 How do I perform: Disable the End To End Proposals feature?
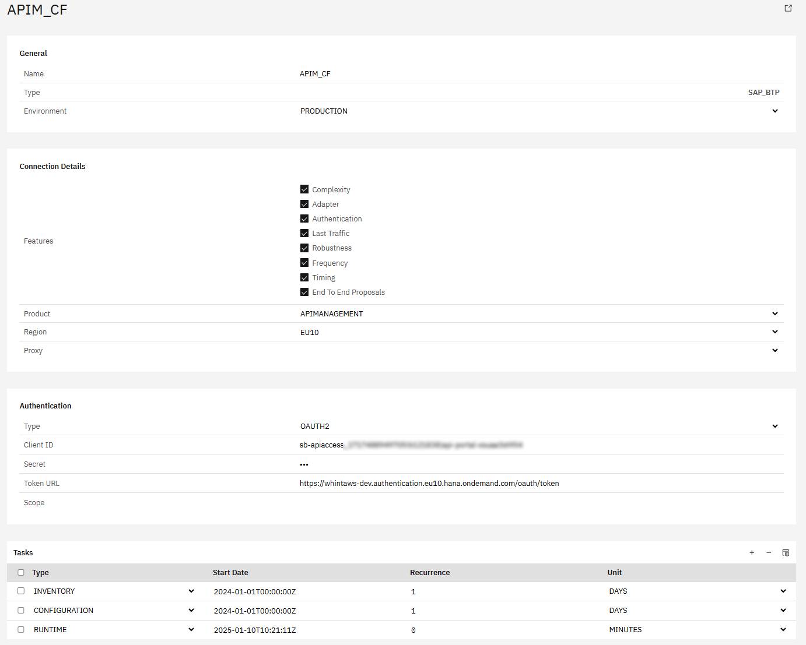(304, 292)
